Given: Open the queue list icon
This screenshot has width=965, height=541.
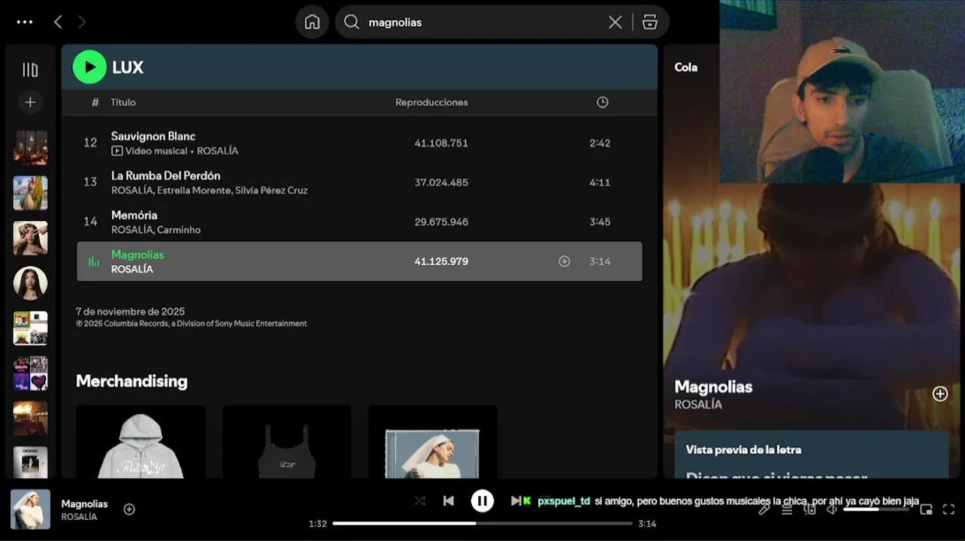Looking at the screenshot, I should tap(787, 509).
